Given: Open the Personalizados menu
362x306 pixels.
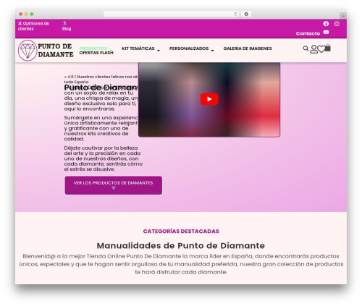Looking at the screenshot, I should point(189,48).
